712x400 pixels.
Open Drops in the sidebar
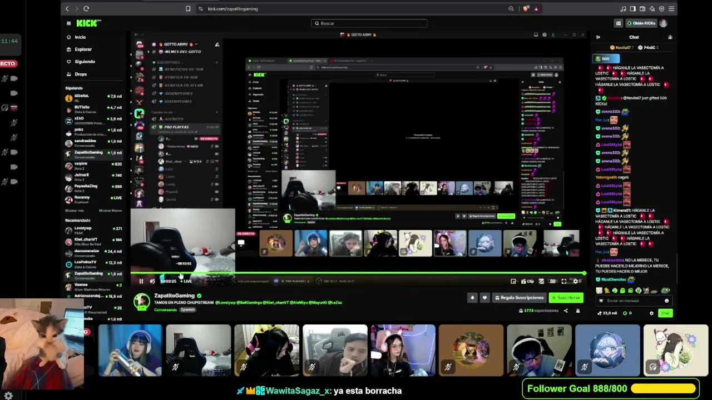coord(81,74)
